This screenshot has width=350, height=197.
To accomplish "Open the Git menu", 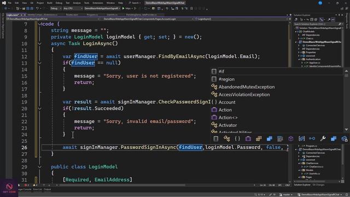I will click(x=32, y=3).
